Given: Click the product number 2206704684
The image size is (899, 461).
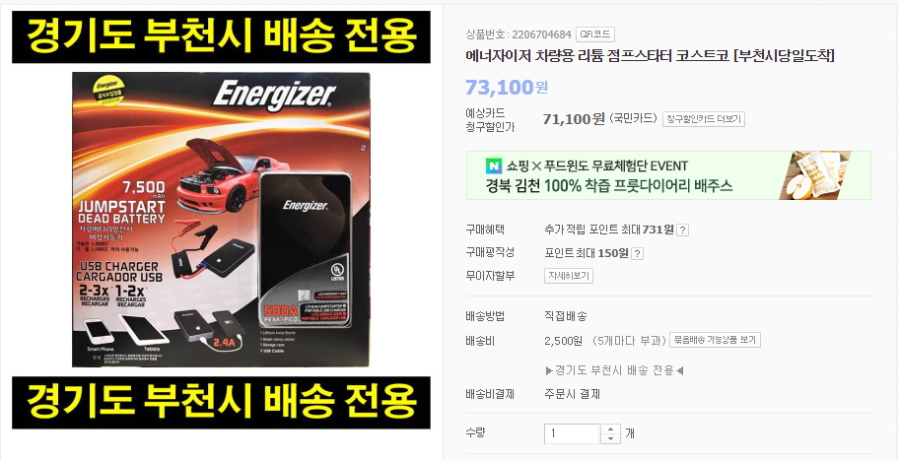Looking at the screenshot, I should [541, 34].
